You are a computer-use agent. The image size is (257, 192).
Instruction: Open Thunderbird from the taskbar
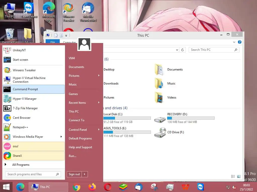click(139, 187)
